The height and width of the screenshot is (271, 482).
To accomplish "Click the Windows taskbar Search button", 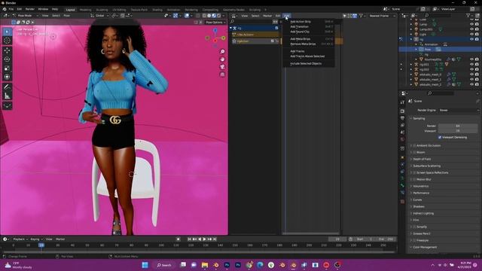I will coord(164,265).
